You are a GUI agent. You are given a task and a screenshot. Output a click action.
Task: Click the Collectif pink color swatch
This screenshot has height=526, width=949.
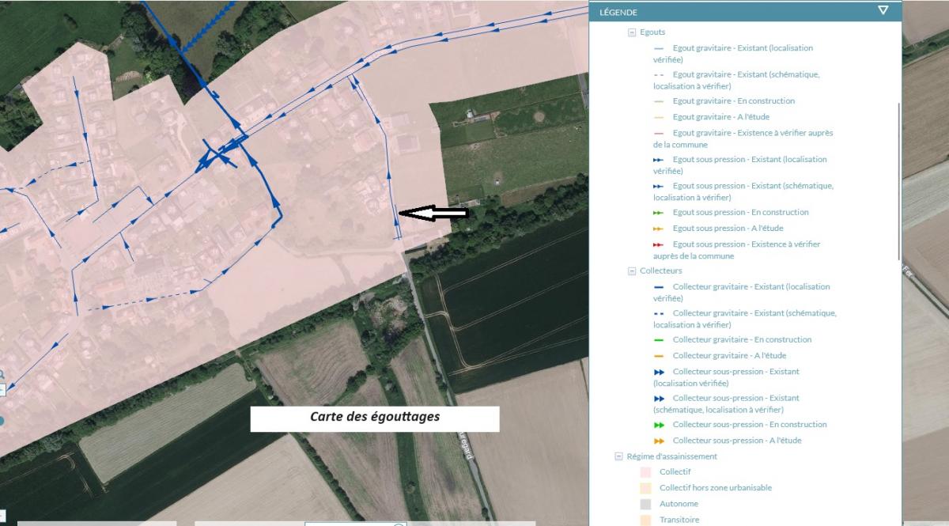coord(645,472)
